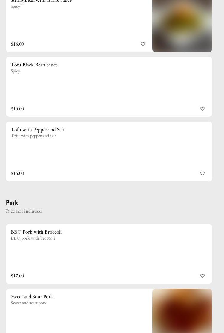View Sweet and Sour Pork photo
The height and width of the screenshot is (333, 224).
tap(182, 311)
